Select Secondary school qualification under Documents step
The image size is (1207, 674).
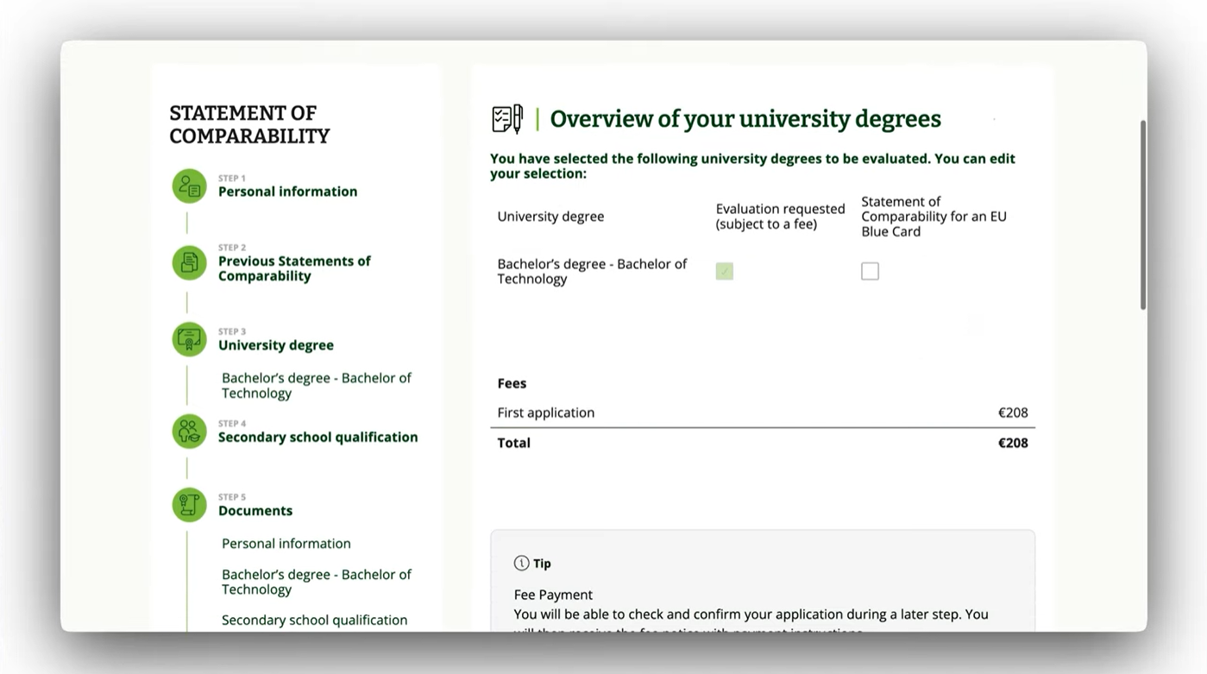pyautogui.click(x=314, y=620)
